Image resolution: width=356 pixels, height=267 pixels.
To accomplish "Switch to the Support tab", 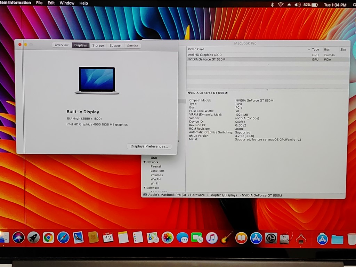I will click(115, 46).
